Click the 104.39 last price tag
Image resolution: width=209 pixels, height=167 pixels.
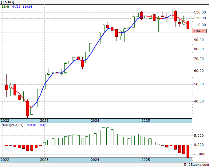[199, 31]
